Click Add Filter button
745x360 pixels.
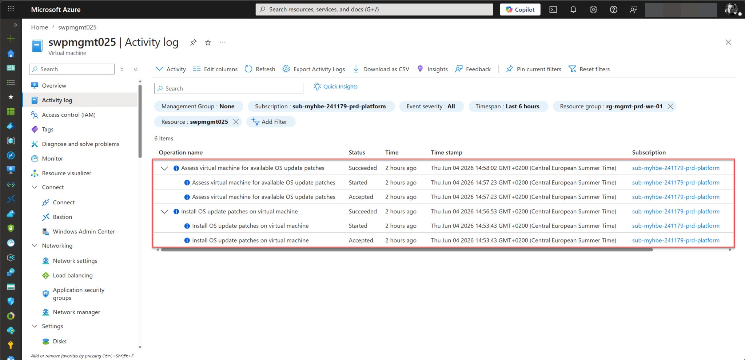point(270,122)
